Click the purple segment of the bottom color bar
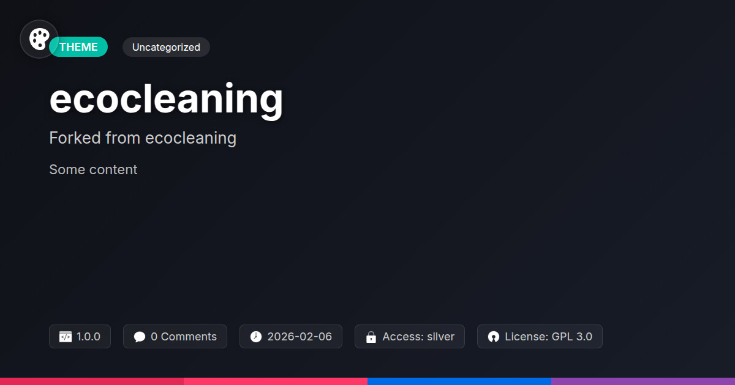Image resolution: width=735 pixels, height=385 pixels. (x=643, y=381)
